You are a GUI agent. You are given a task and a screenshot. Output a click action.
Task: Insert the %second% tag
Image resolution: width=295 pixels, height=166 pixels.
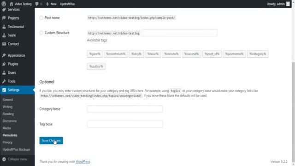tap(192, 54)
